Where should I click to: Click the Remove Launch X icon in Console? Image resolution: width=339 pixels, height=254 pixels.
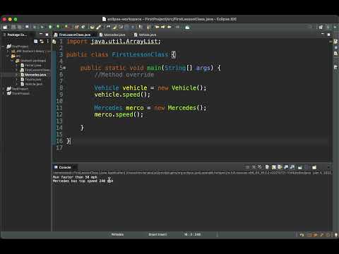click(254, 167)
